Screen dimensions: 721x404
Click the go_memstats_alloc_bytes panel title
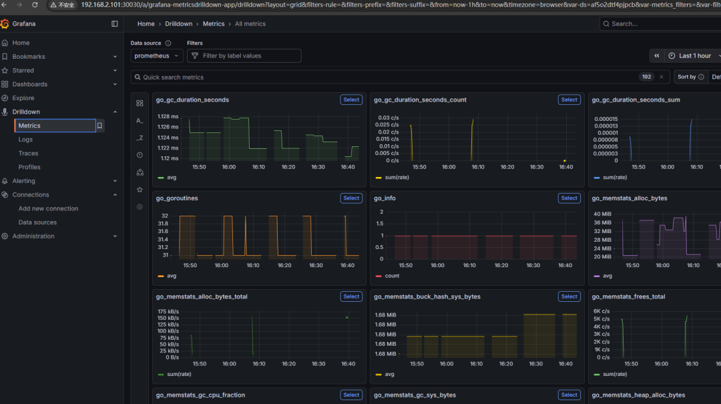pyautogui.click(x=630, y=198)
